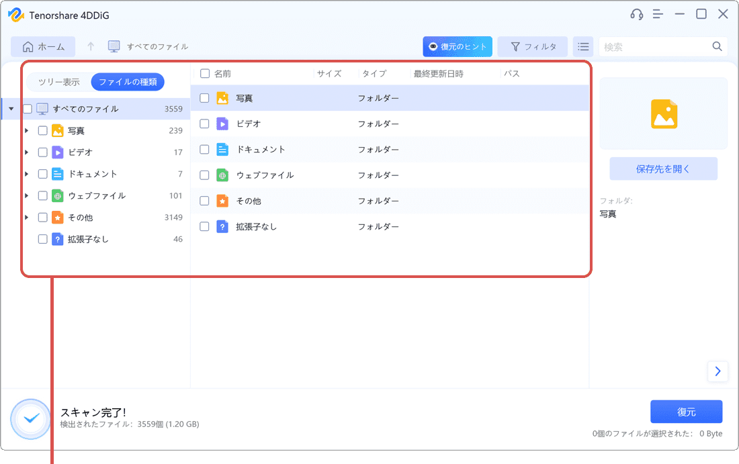Screen dimensions: 739x464
Task: Click the up-arrow navigation icon
Action: 91,46
